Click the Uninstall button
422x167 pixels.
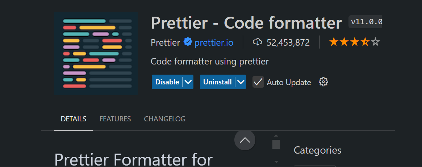click(217, 82)
